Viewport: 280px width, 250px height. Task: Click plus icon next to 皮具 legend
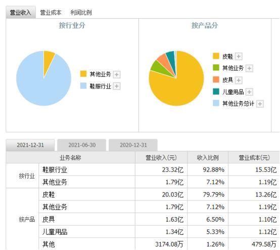point(239,80)
